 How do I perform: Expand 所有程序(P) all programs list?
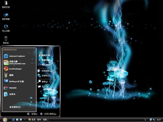[x=15, y=107]
